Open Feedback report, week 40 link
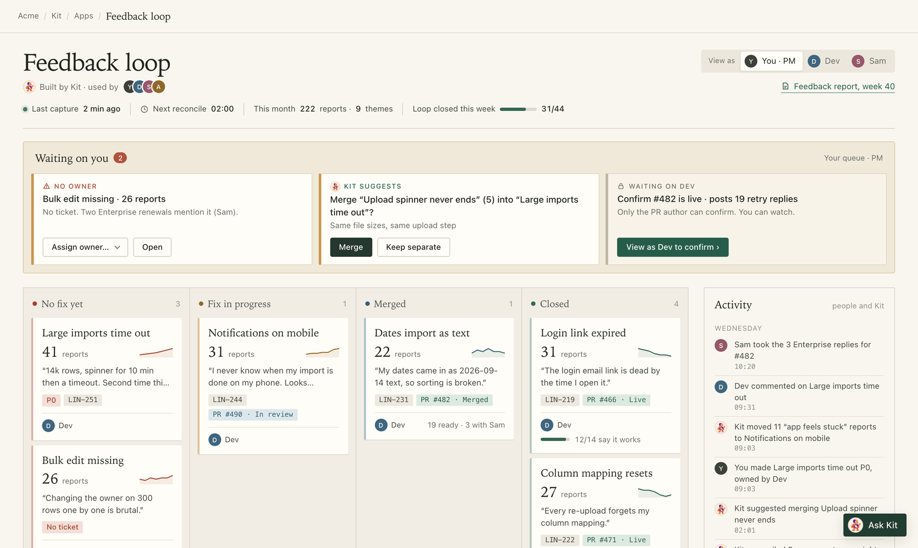Screen dimensions: 918x548 coord(838,87)
